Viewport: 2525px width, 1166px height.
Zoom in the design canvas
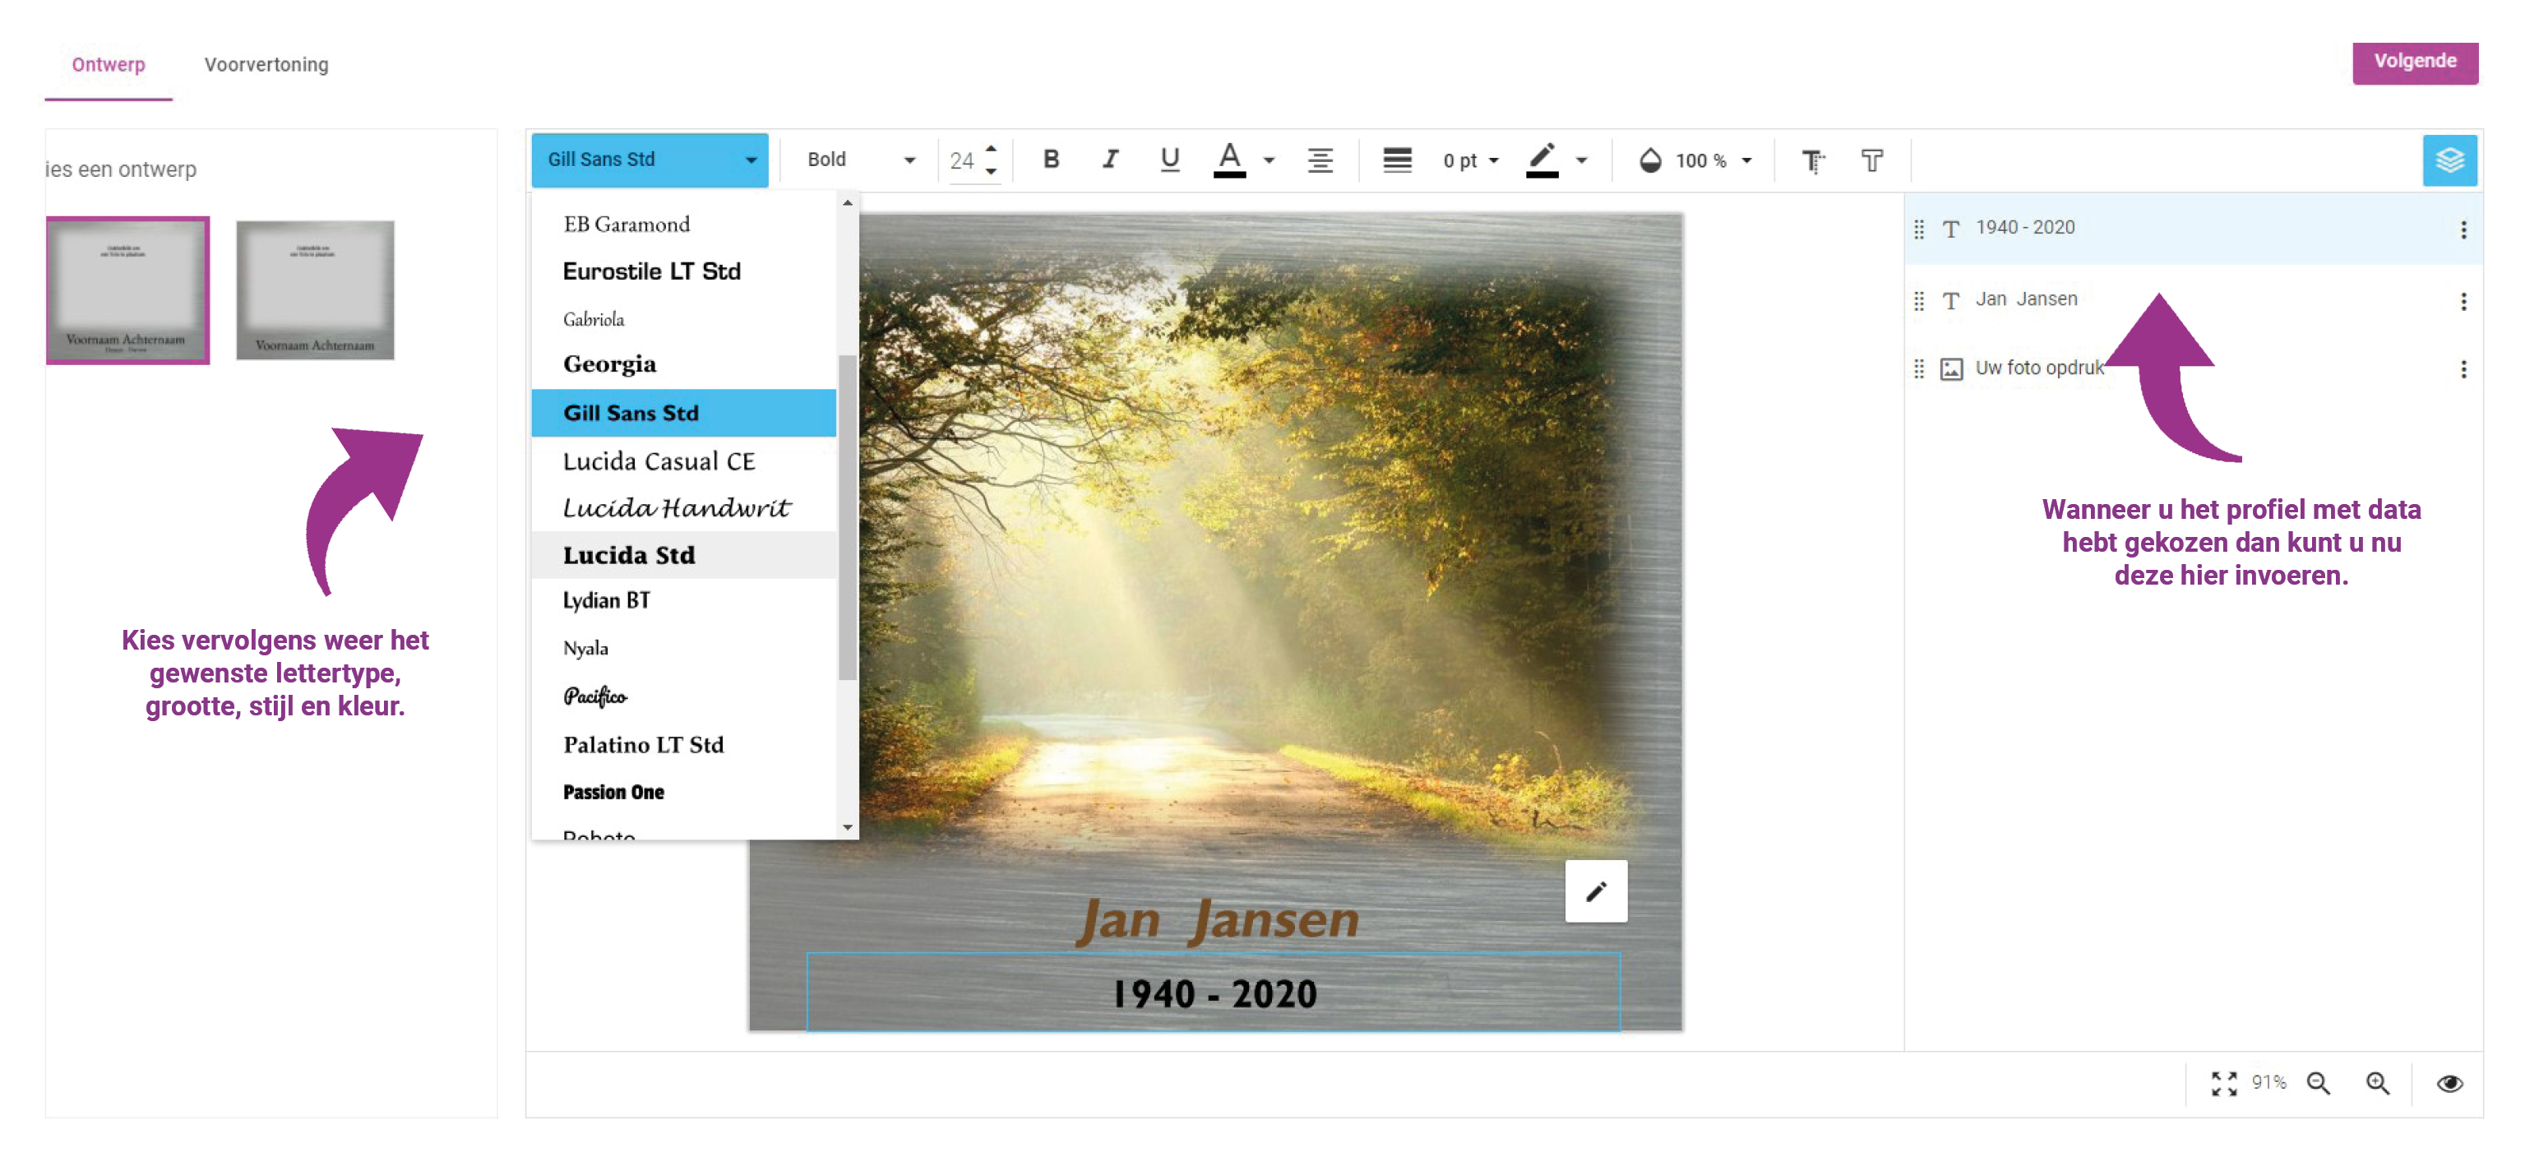pos(2377,1083)
